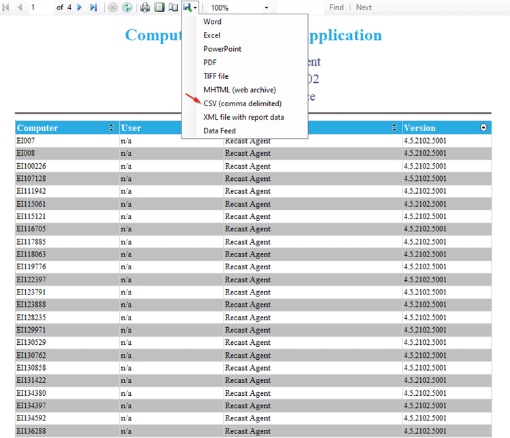This screenshot has width=510, height=438.
Task: Go to the first report page
Action: (7, 7)
